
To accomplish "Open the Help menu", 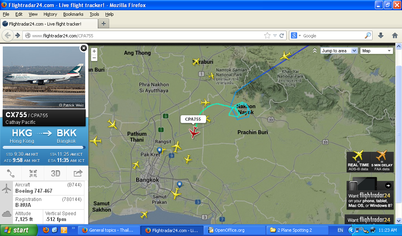I will pyautogui.click(x=110, y=14).
